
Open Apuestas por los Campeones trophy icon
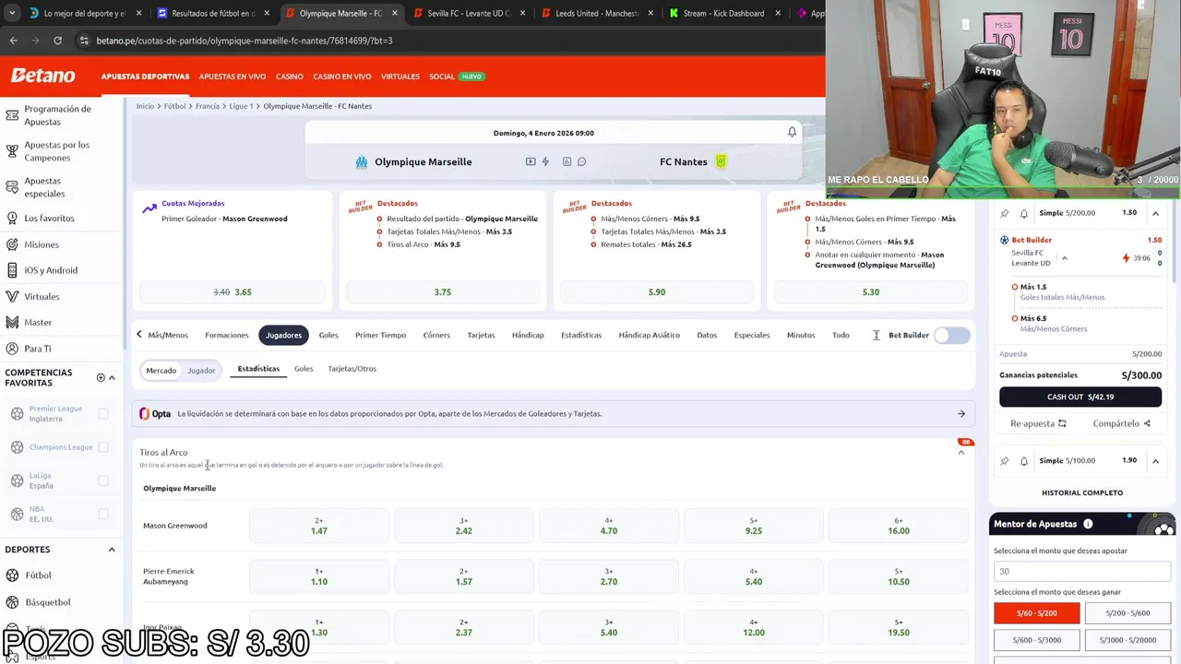(x=12, y=151)
